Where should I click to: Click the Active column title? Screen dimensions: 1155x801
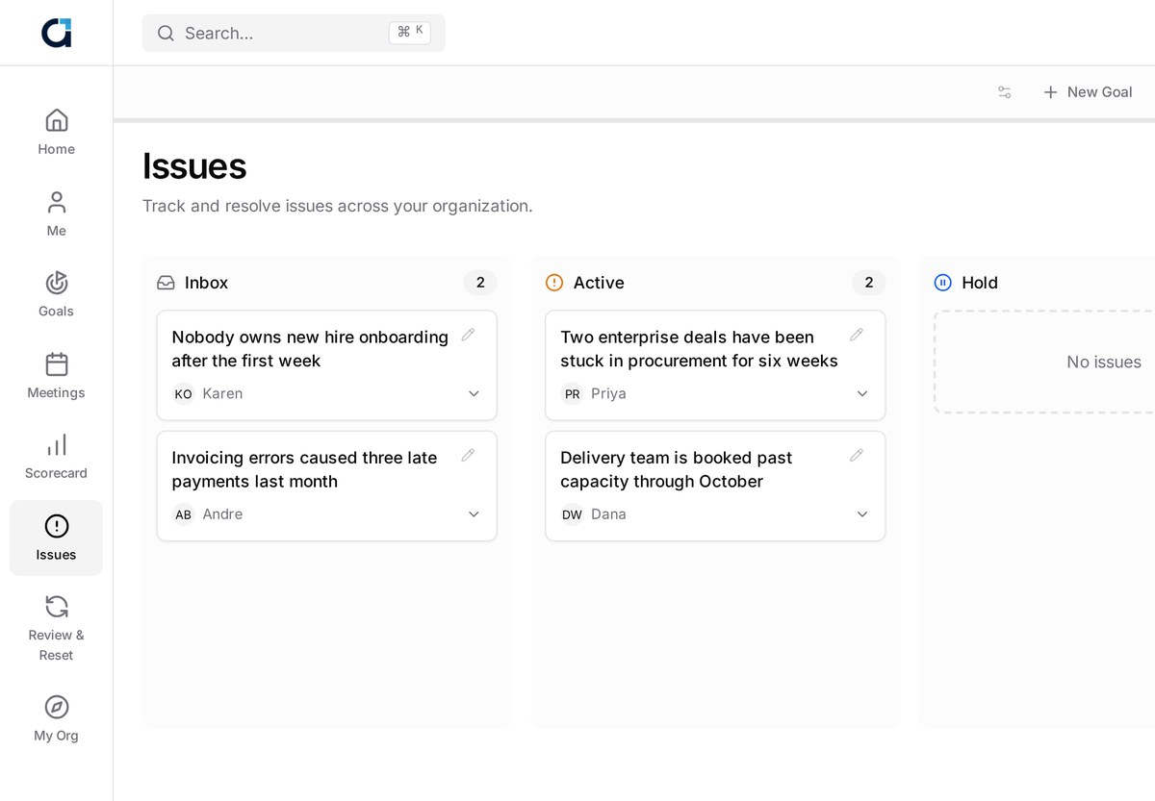pyautogui.click(x=599, y=283)
